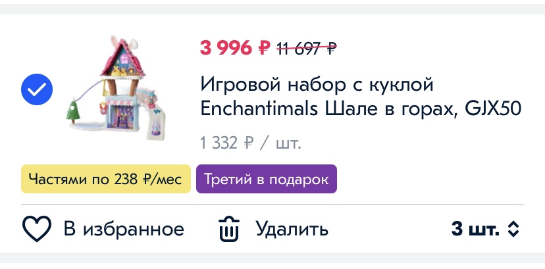Click the pink roof of the toy chalet

coord(123,59)
